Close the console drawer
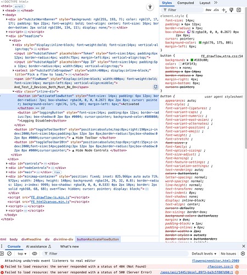Screen dimensions: 247x275 point(244,246)
